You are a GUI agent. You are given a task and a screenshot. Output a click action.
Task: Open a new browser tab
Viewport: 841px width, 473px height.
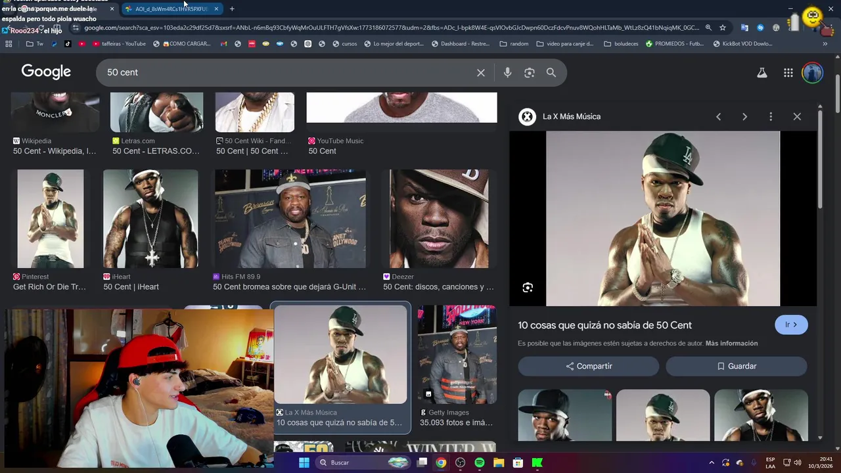pos(232,9)
